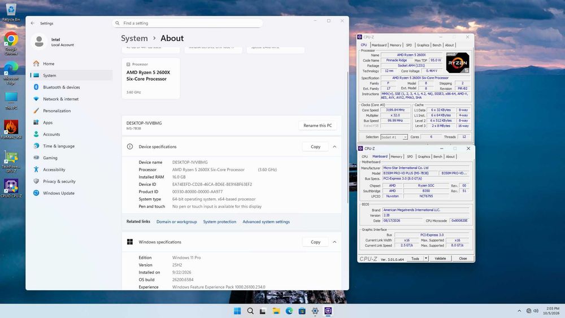Click the Find a setting search box
Screen dimensions: 565x318
tap(188, 23)
